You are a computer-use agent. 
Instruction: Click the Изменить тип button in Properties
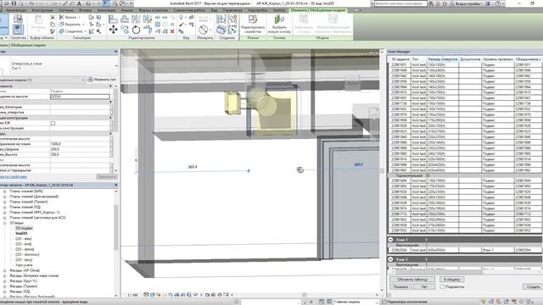tap(102, 80)
